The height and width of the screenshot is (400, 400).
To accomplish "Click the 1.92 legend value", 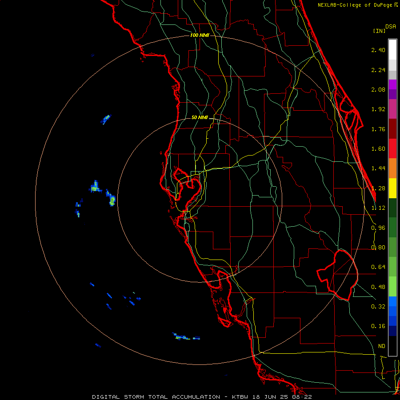I will (x=378, y=109).
